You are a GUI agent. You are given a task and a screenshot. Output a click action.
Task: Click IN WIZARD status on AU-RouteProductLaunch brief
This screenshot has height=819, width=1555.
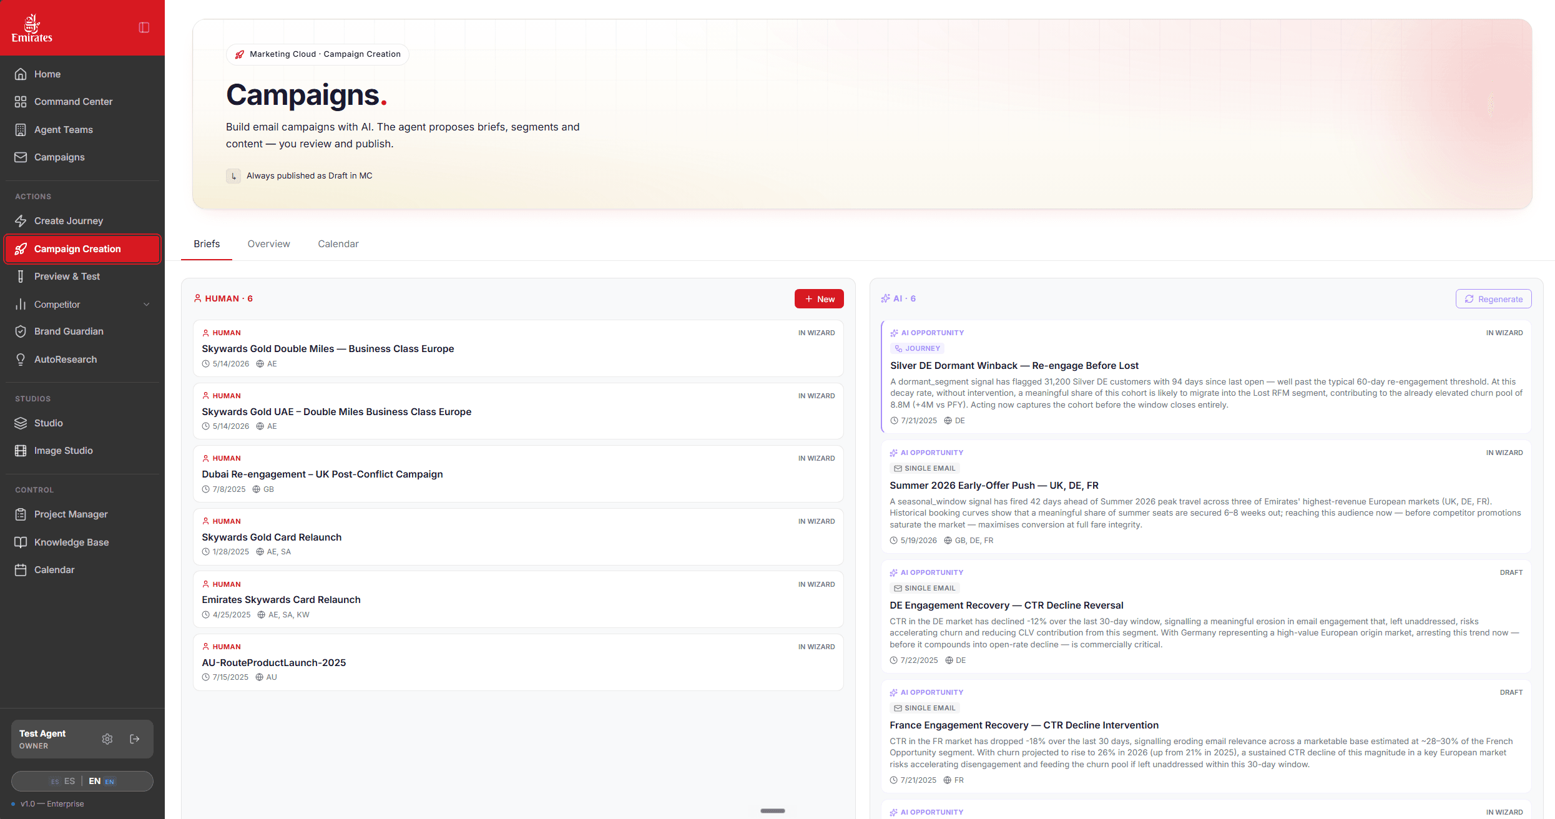click(817, 647)
